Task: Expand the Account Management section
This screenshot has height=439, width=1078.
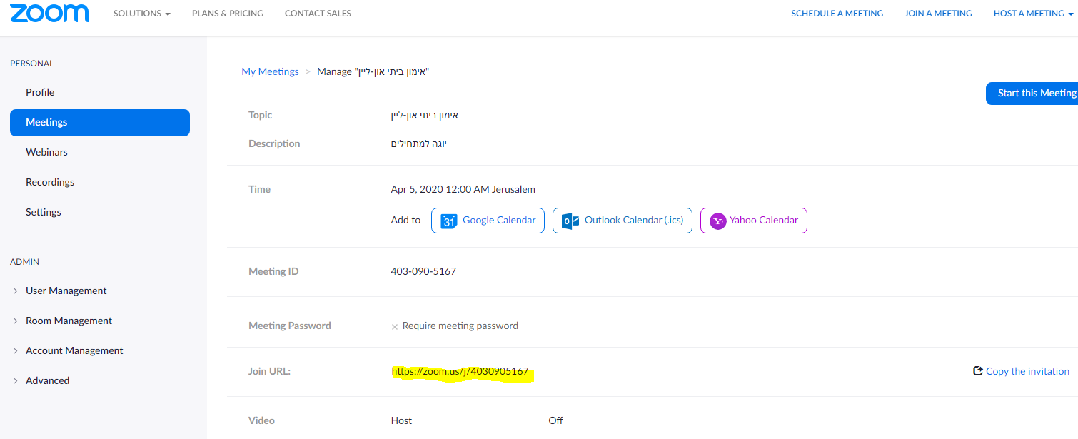Action: (74, 350)
